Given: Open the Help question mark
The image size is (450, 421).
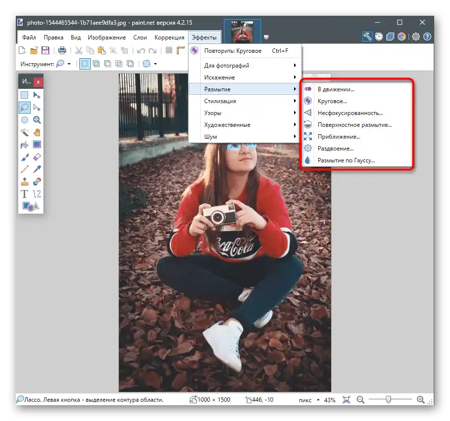Looking at the screenshot, I should coord(427,37).
